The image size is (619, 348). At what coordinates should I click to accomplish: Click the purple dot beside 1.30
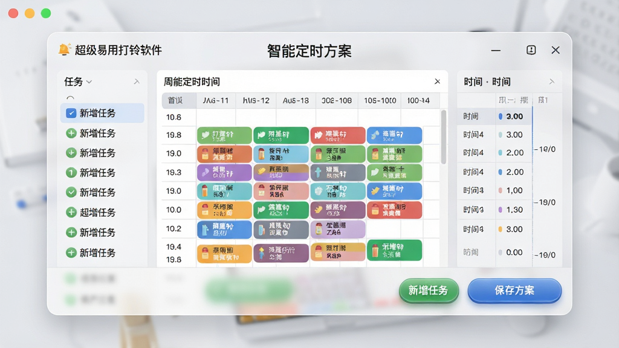(x=500, y=210)
